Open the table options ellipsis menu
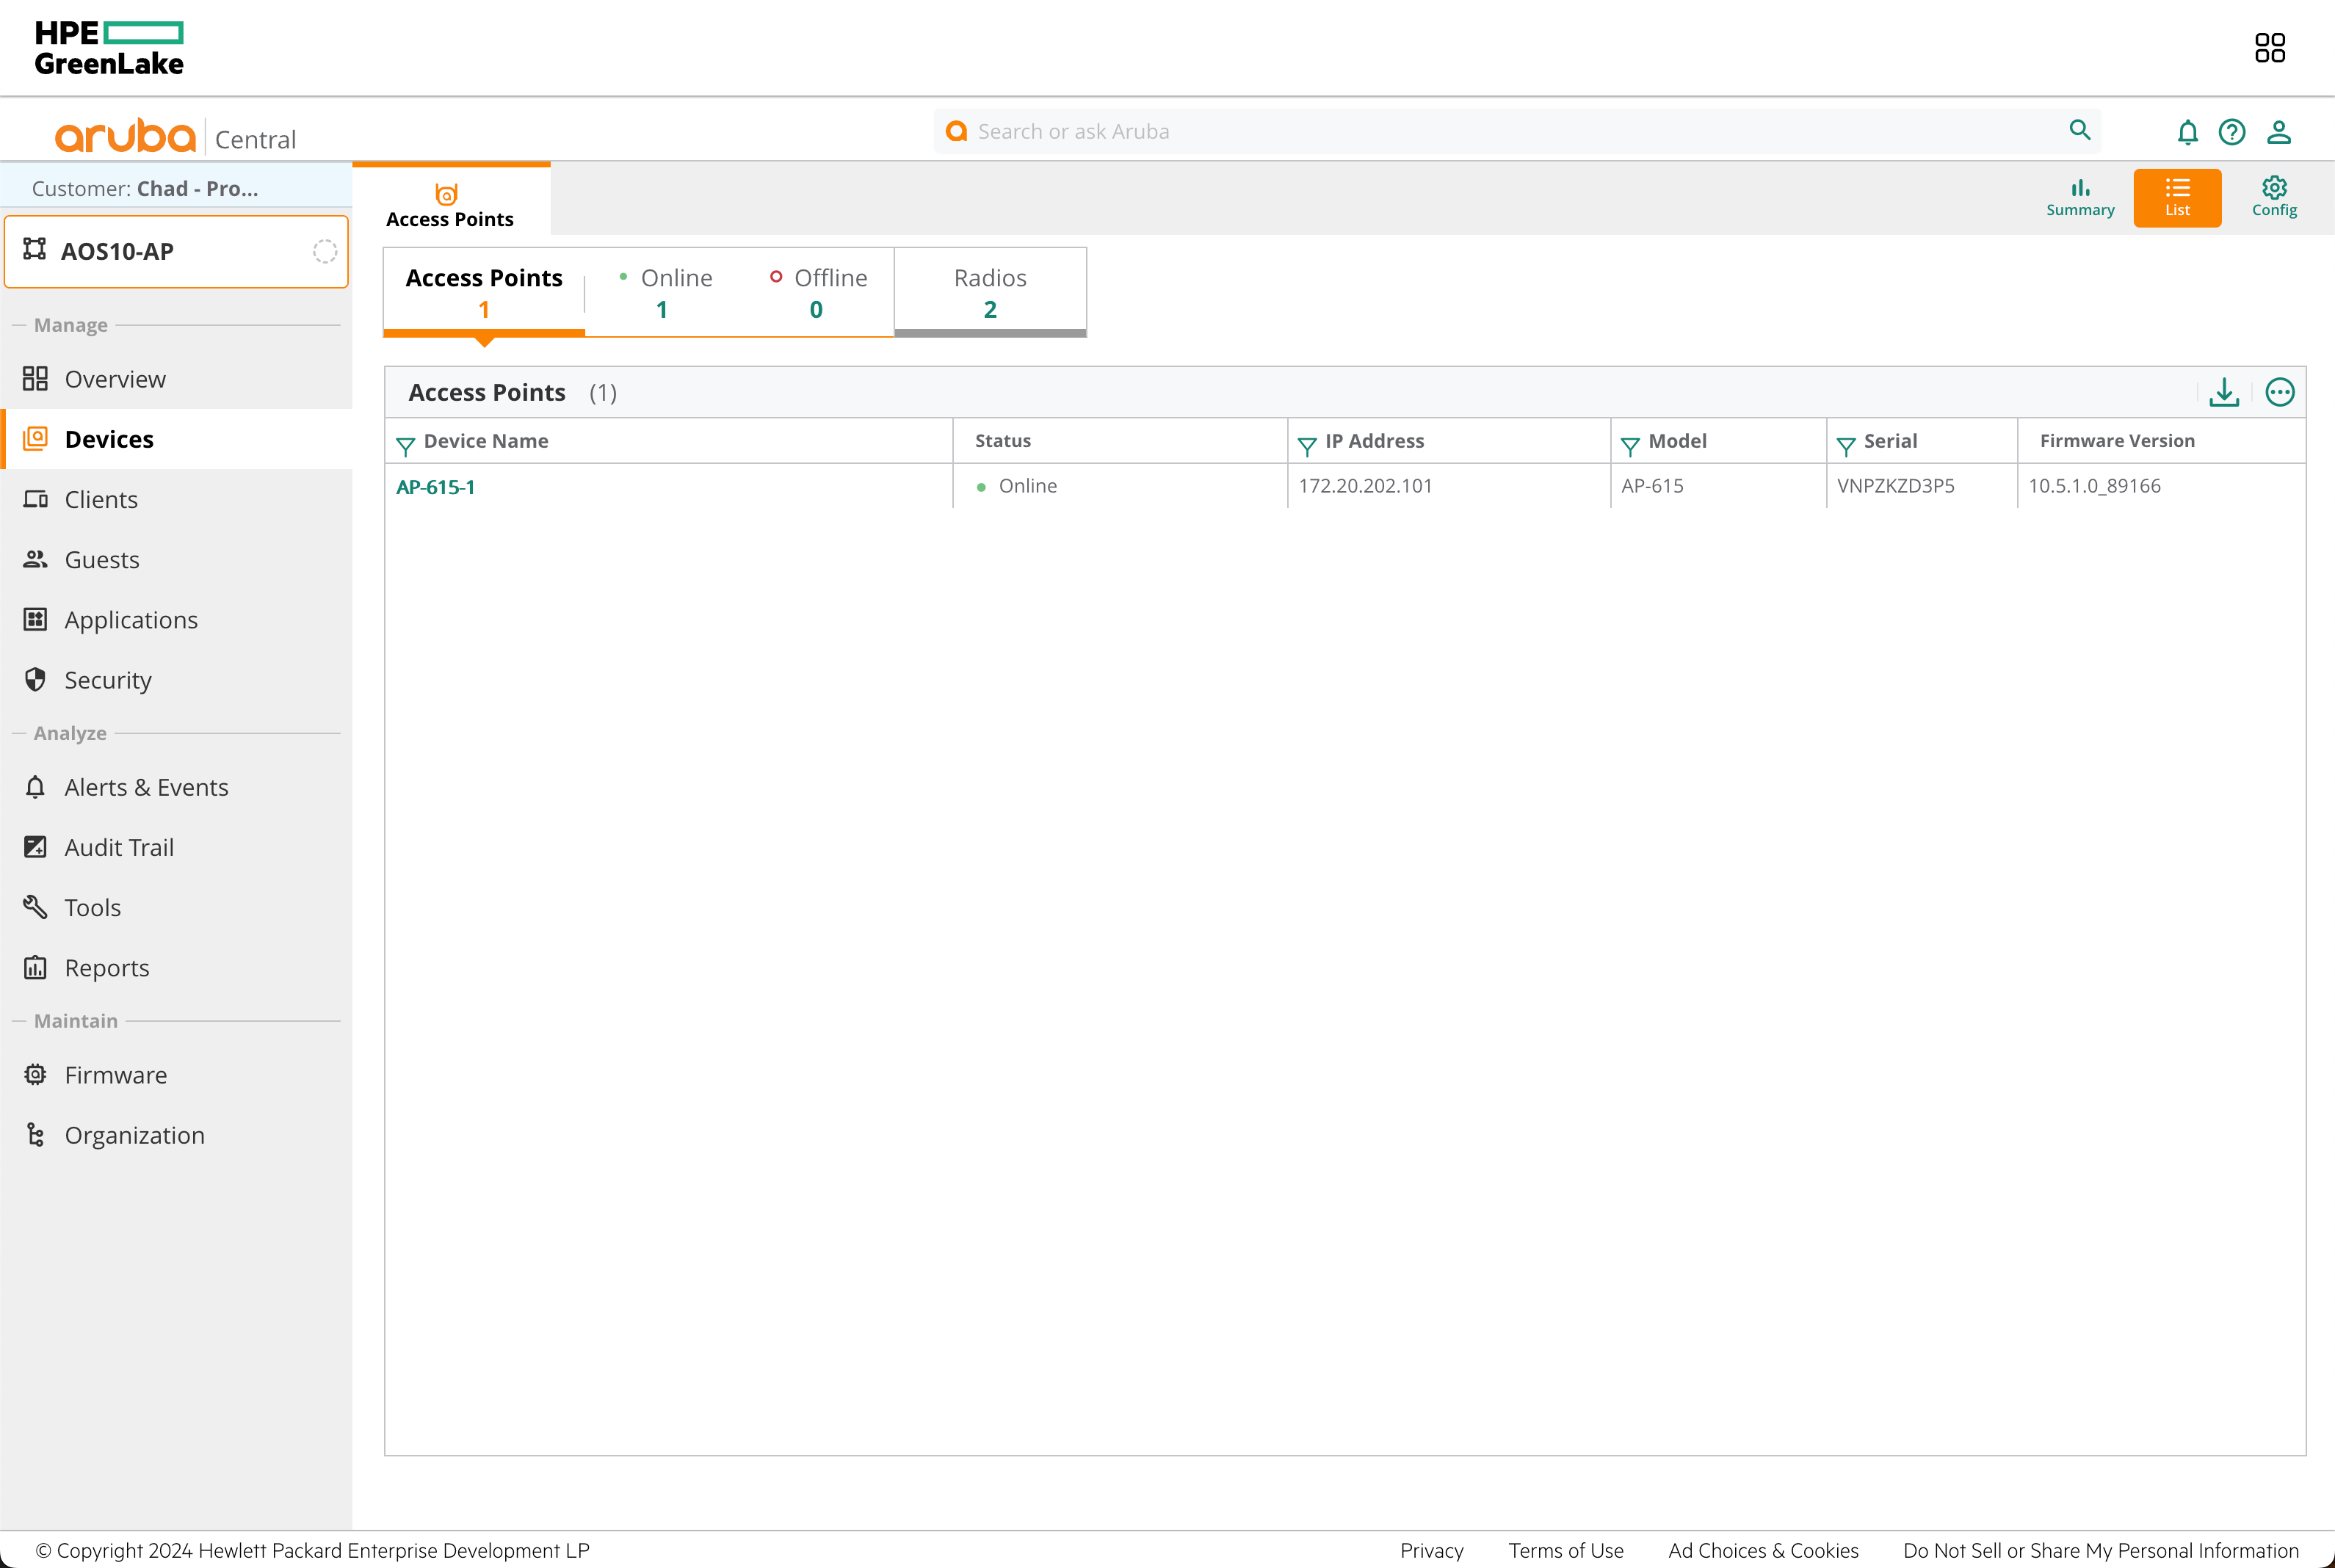Screen dimensions: 2335x1568 point(2281,392)
